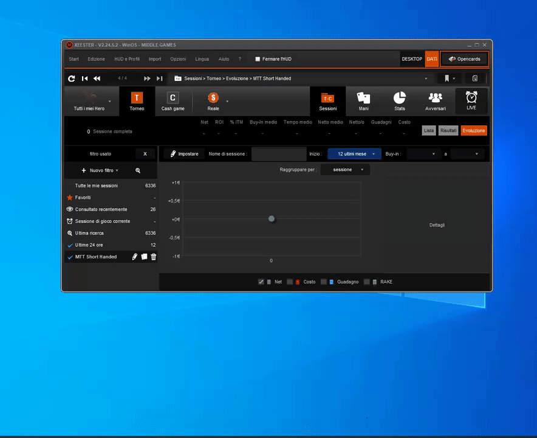
Task: Switch to Lista view
Action: (x=429, y=131)
